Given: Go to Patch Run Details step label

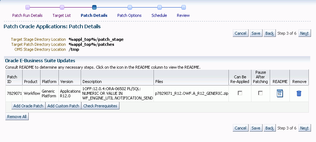Looking at the screenshot, I should [27, 15].
